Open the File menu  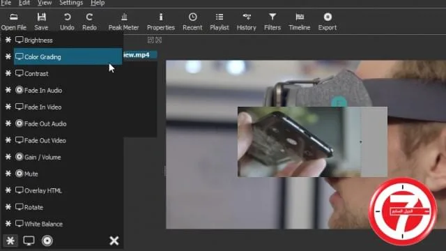(x=6, y=3)
